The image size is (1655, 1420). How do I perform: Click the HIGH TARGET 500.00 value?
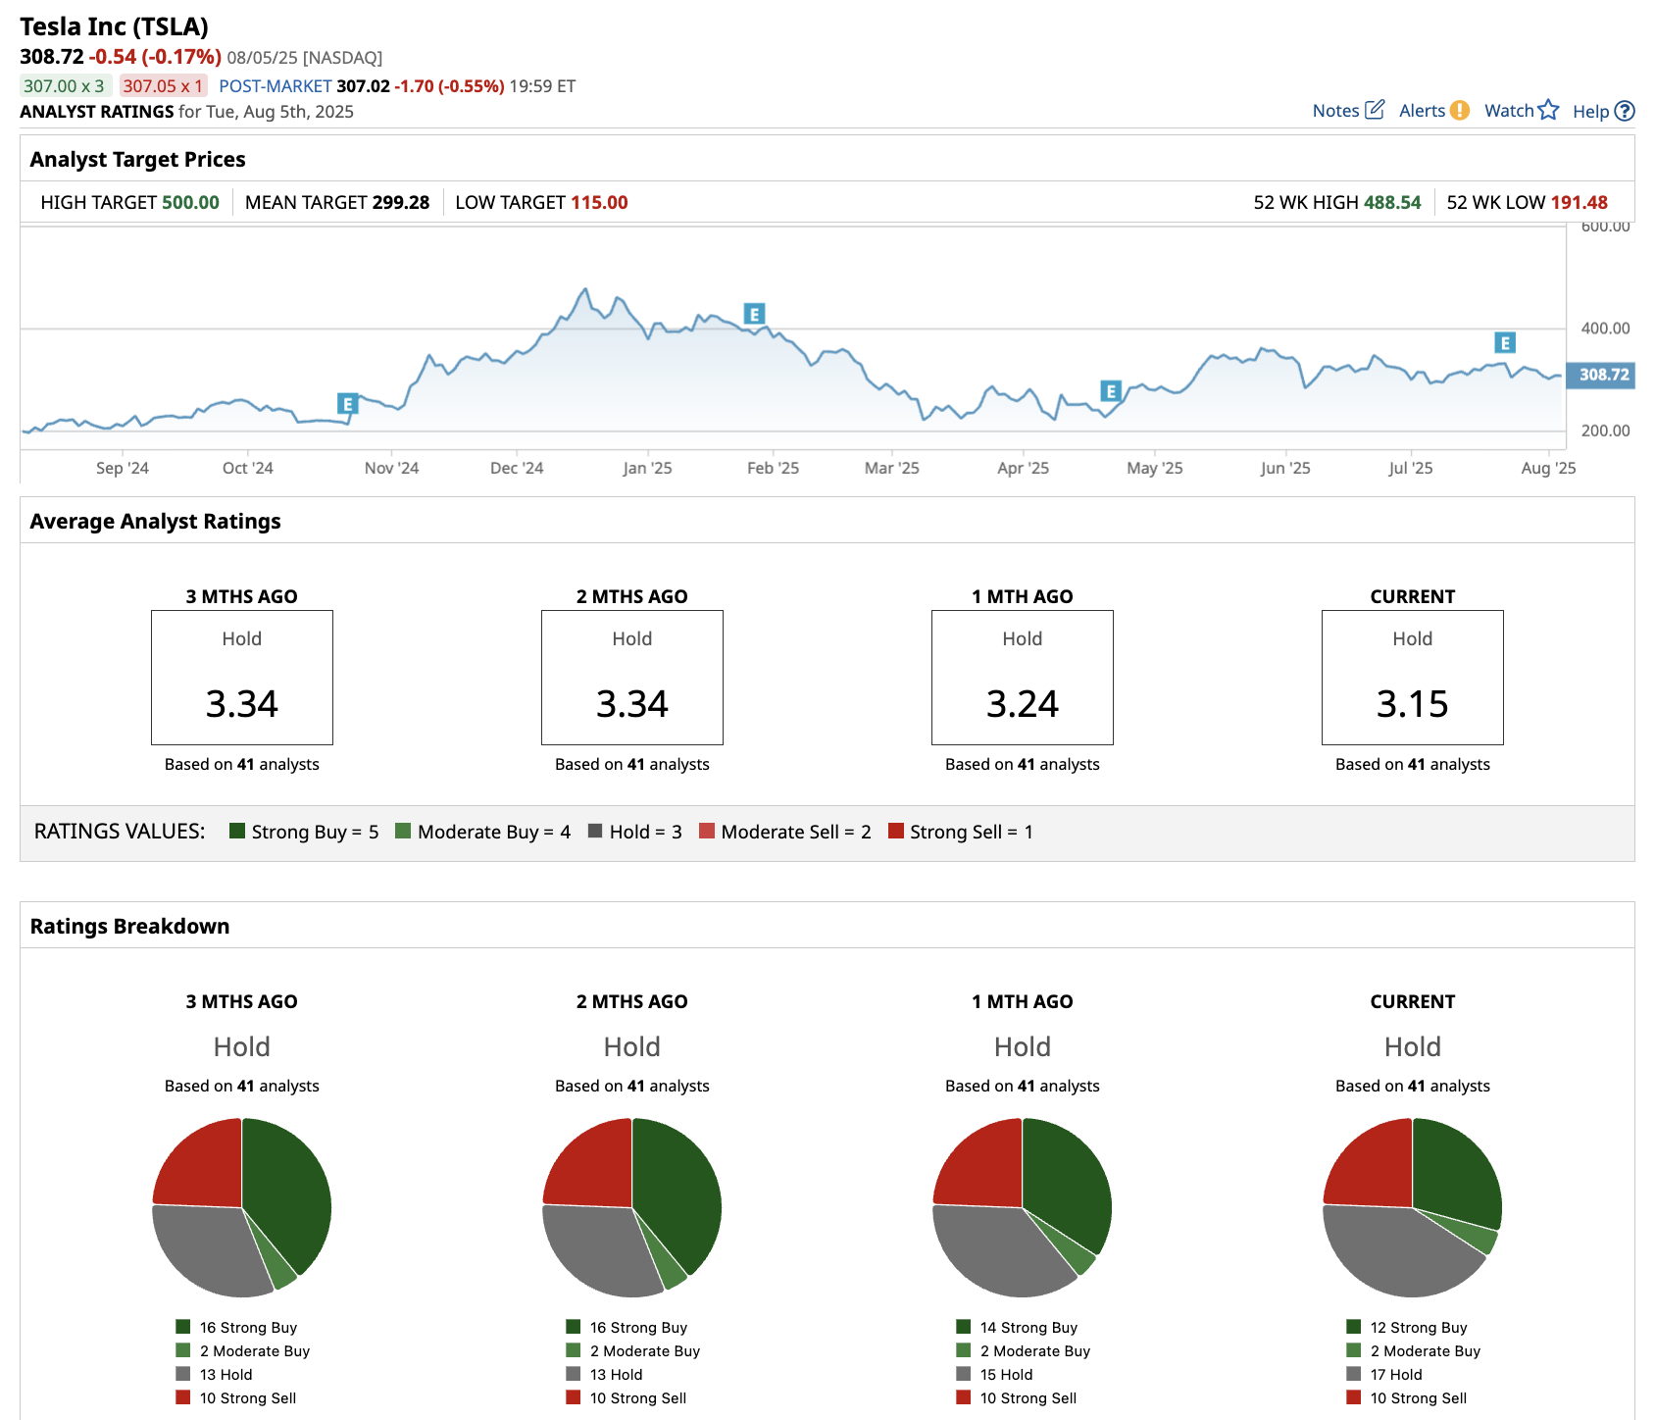point(190,202)
